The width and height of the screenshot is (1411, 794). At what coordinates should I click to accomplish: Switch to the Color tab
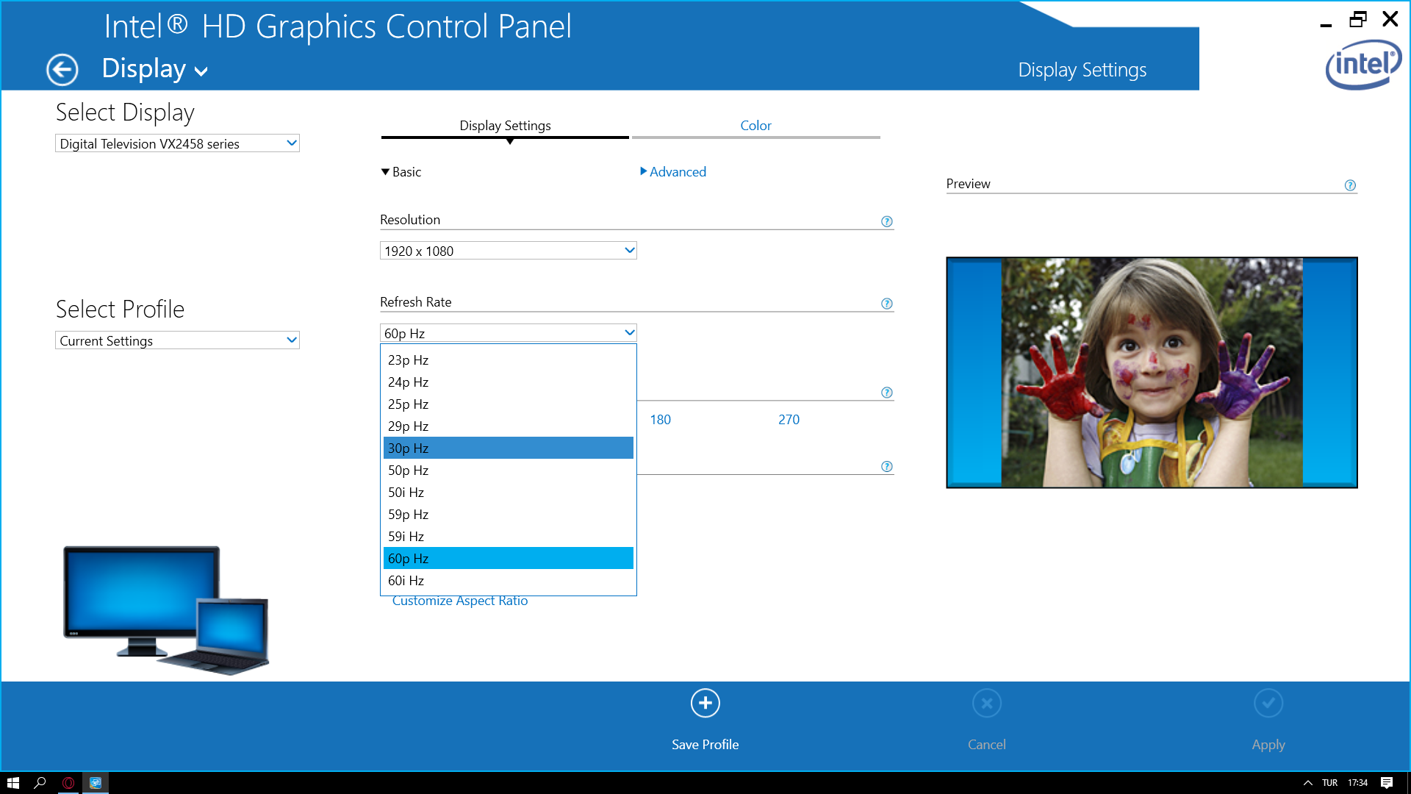coord(755,126)
